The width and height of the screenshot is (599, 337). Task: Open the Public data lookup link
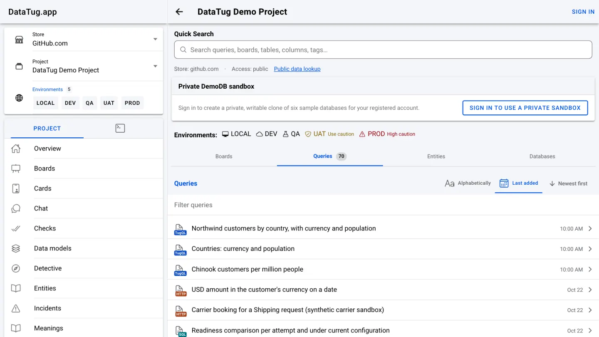tap(297, 69)
